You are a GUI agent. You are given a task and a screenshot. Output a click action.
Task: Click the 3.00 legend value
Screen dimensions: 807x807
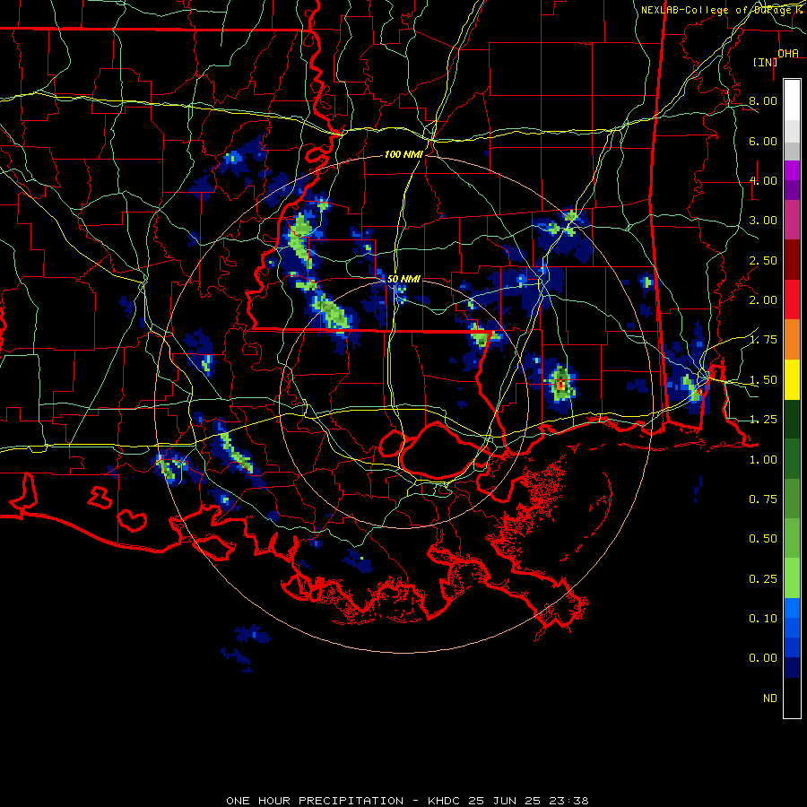pyautogui.click(x=763, y=221)
